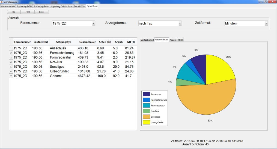The width and height of the screenshot is (277, 149).
Task: Select table row number 4
Action: (11, 62)
